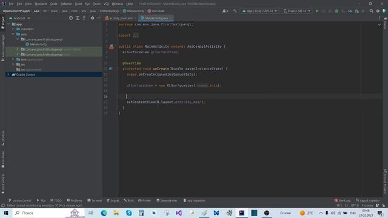Click the override gutter icon beside onCreate

pyautogui.click(x=110, y=68)
